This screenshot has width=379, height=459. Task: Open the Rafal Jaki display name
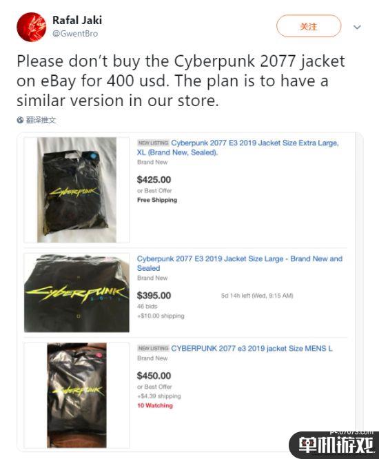tap(77, 20)
